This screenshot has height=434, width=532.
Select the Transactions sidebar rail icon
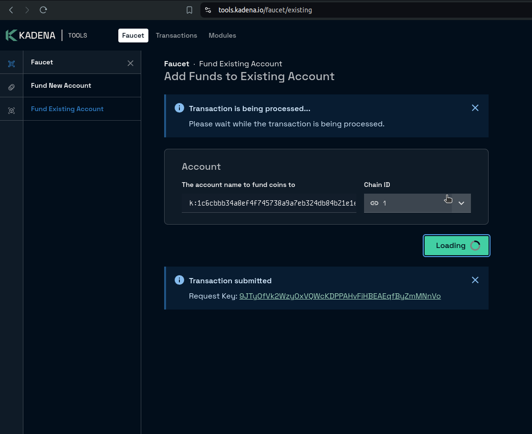tap(11, 87)
